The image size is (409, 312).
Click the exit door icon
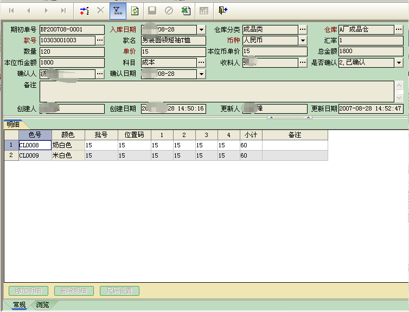tap(222, 10)
